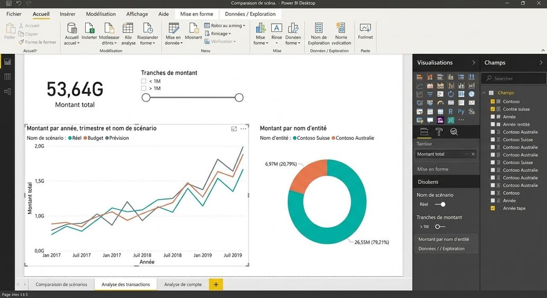Open the Mise forme dropdown
Screen dimensions: 547x298
click(261, 34)
